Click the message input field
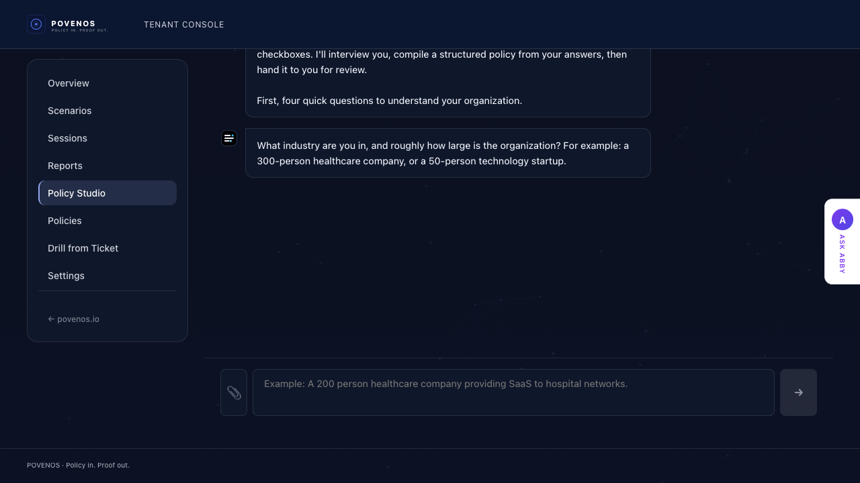This screenshot has width=860, height=483. (x=513, y=392)
